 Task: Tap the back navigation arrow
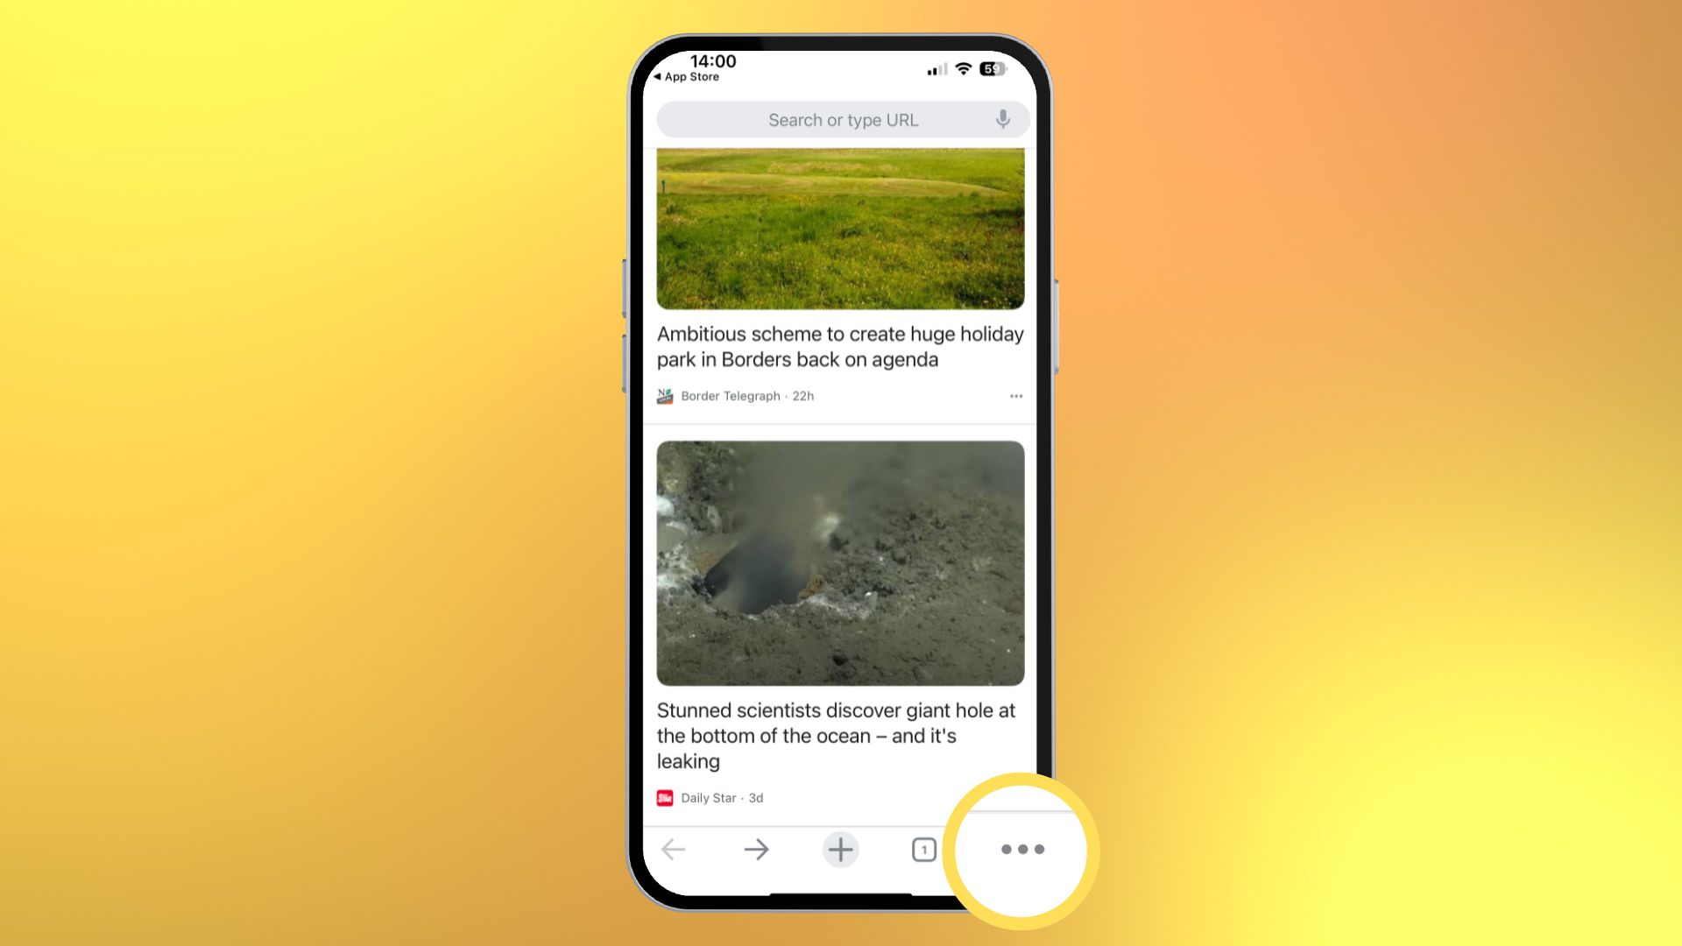(672, 851)
